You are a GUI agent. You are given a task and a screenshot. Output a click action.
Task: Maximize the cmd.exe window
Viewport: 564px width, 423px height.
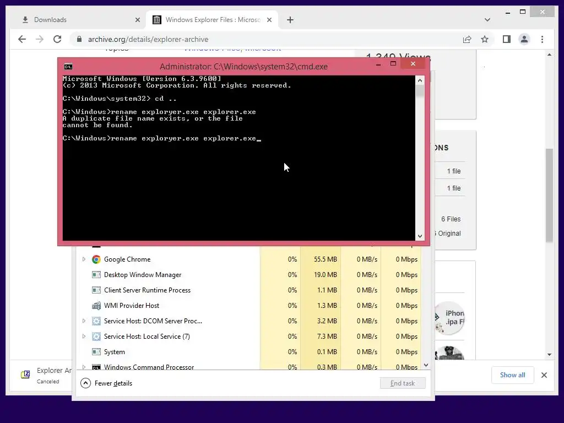[x=393, y=64]
